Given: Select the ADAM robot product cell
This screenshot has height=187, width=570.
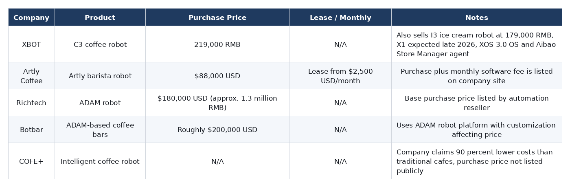Looking at the screenshot, I should (100, 103).
